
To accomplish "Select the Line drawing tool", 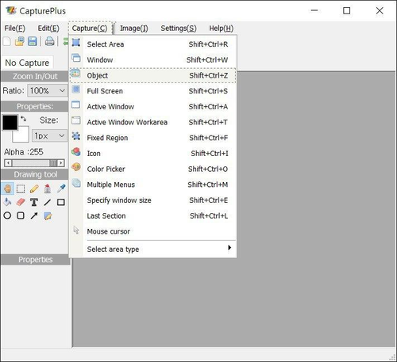I will [48, 202].
